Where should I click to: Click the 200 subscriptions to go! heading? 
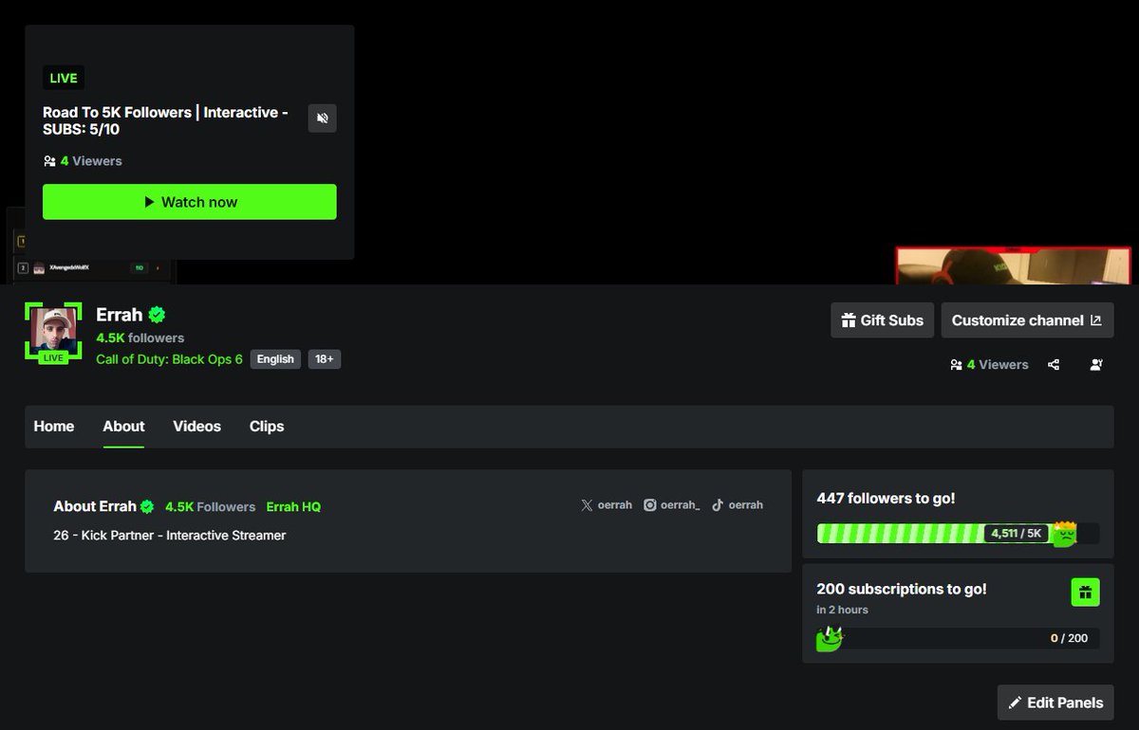(902, 590)
